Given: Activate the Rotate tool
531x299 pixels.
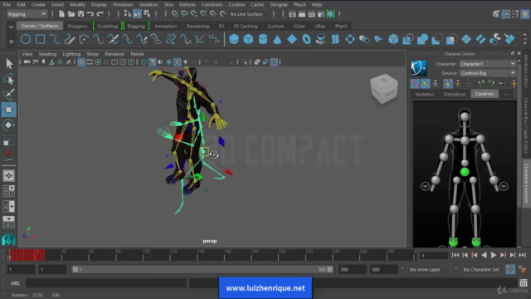Looking at the screenshot, I should [x=9, y=125].
